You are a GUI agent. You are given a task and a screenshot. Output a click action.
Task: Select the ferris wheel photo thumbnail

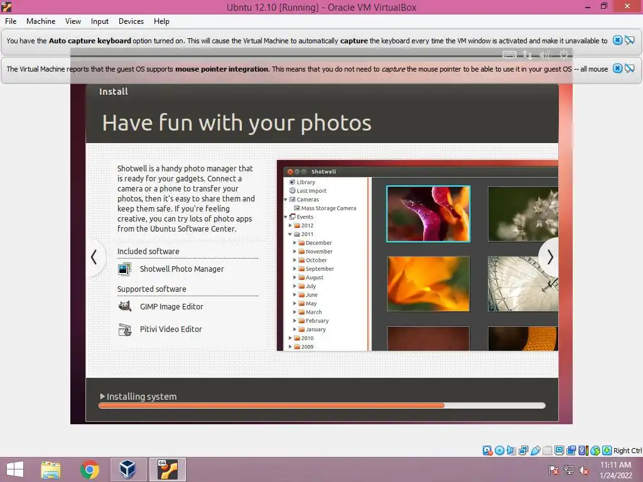(523, 284)
